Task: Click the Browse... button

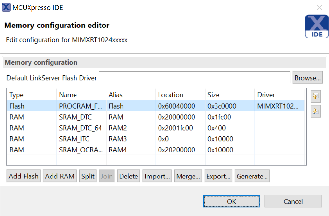Action: pyautogui.click(x=307, y=78)
